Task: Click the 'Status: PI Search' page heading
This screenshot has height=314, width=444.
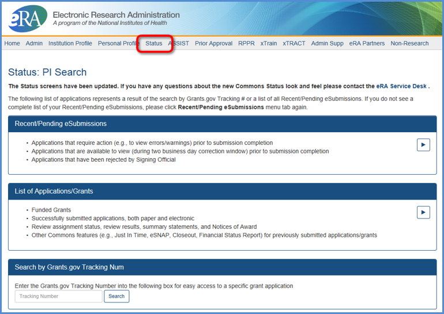Action: tap(47, 72)
